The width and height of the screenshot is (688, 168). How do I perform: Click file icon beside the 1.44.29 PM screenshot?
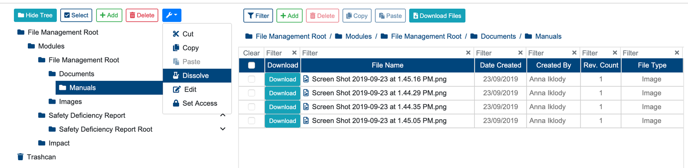pos(306,93)
